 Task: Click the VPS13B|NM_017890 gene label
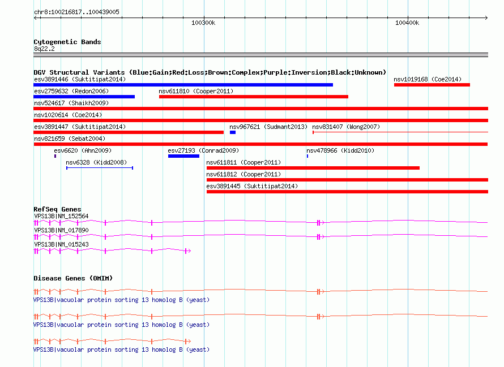(x=61, y=230)
